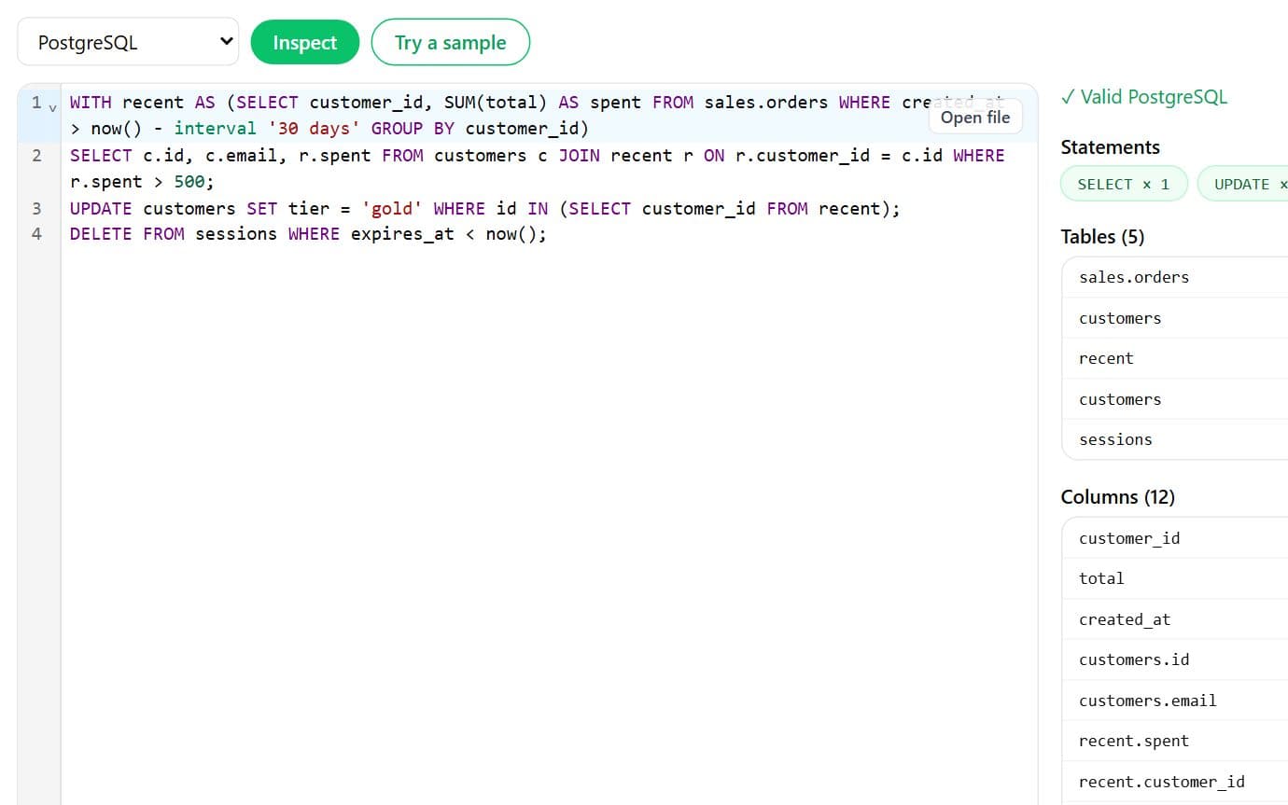Screen dimensions: 1288x805
Task: Click the expires_at identifier on line 4
Action: (x=402, y=234)
